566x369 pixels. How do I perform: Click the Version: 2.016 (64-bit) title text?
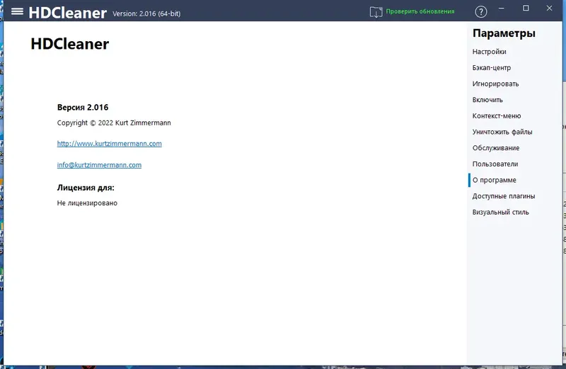pos(146,13)
